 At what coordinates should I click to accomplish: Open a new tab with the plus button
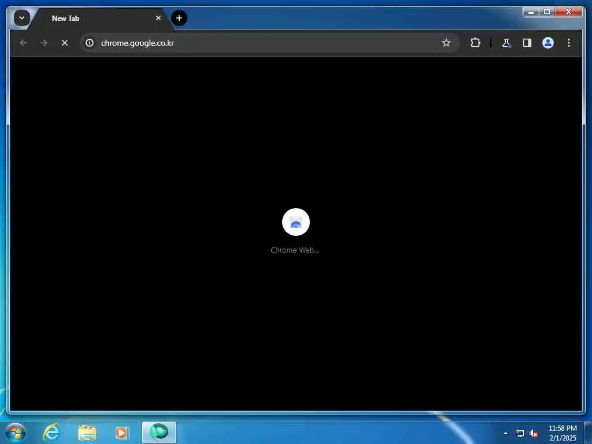click(x=179, y=18)
